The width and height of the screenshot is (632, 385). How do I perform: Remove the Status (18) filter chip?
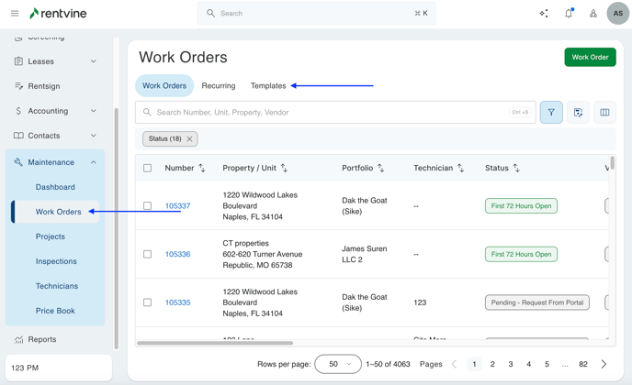click(x=190, y=139)
